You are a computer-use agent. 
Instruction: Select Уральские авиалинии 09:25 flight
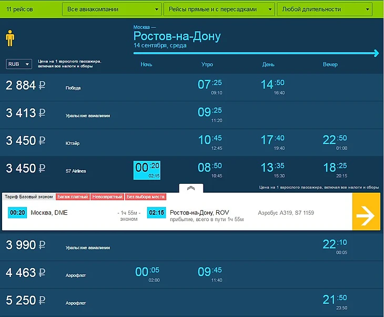point(209,114)
